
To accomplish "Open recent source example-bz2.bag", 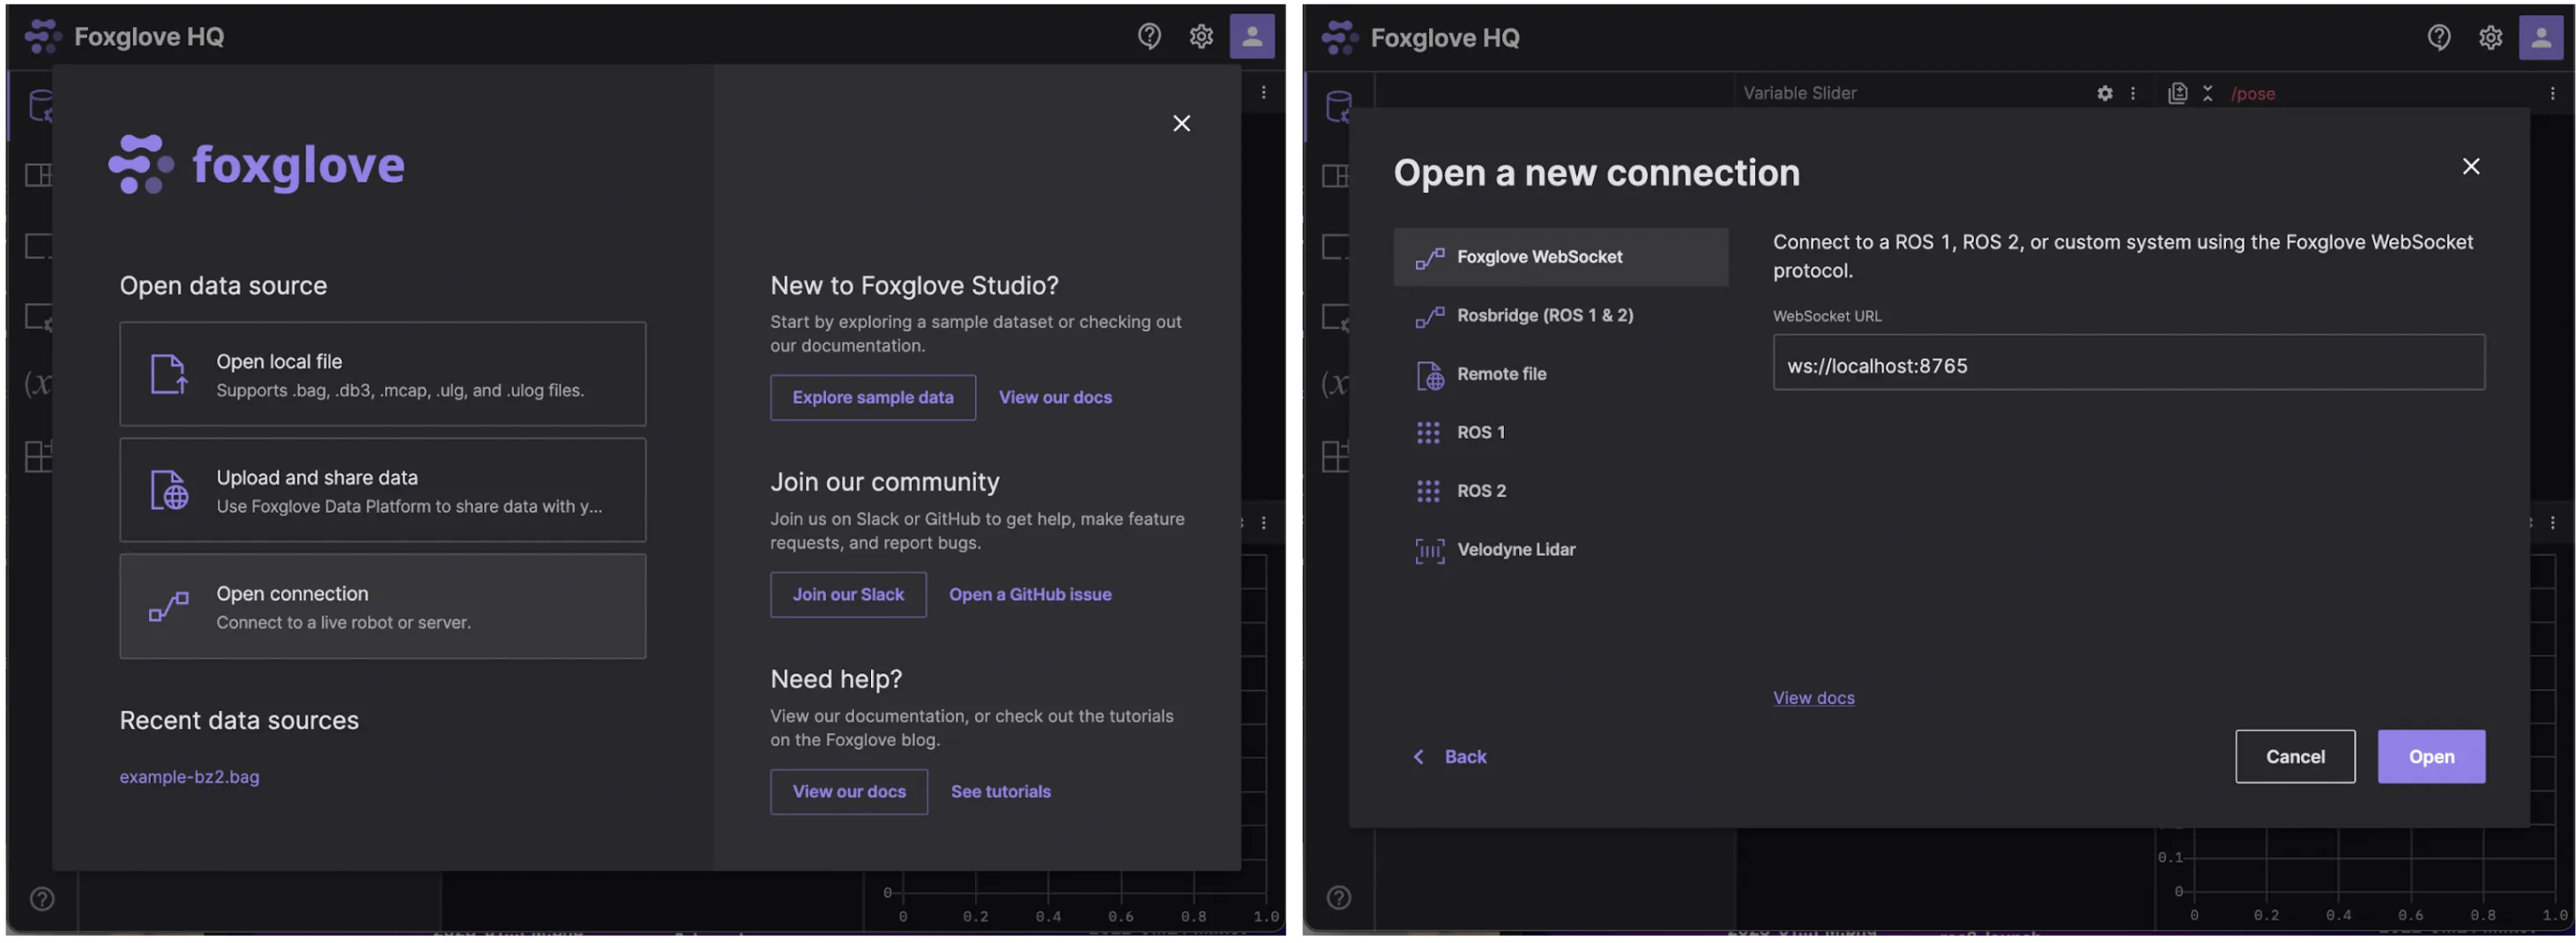I will click(x=189, y=777).
